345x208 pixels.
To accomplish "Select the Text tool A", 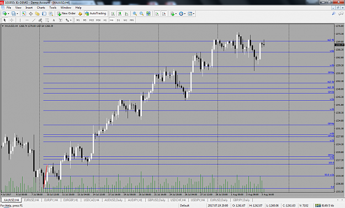I will [x=54, y=20].
